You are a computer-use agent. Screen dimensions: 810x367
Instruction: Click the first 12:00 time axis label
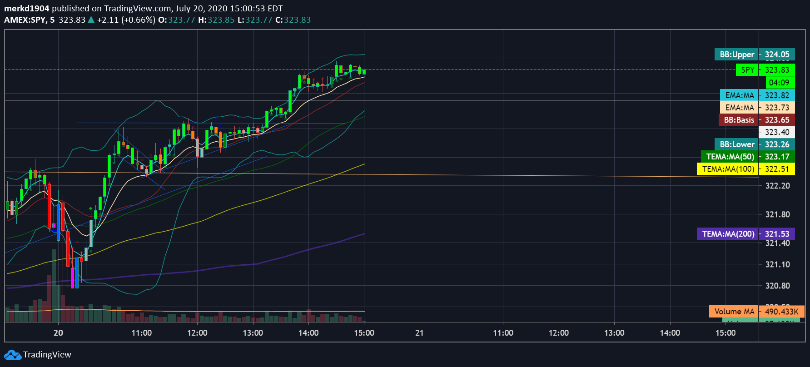point(197,333)
